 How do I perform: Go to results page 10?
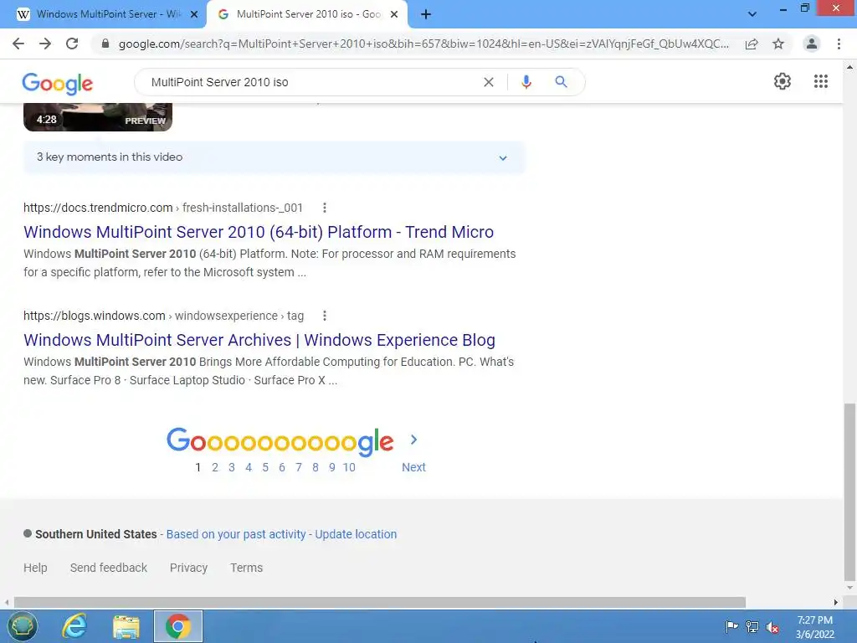pyautogui.click(x=349, y=467)
